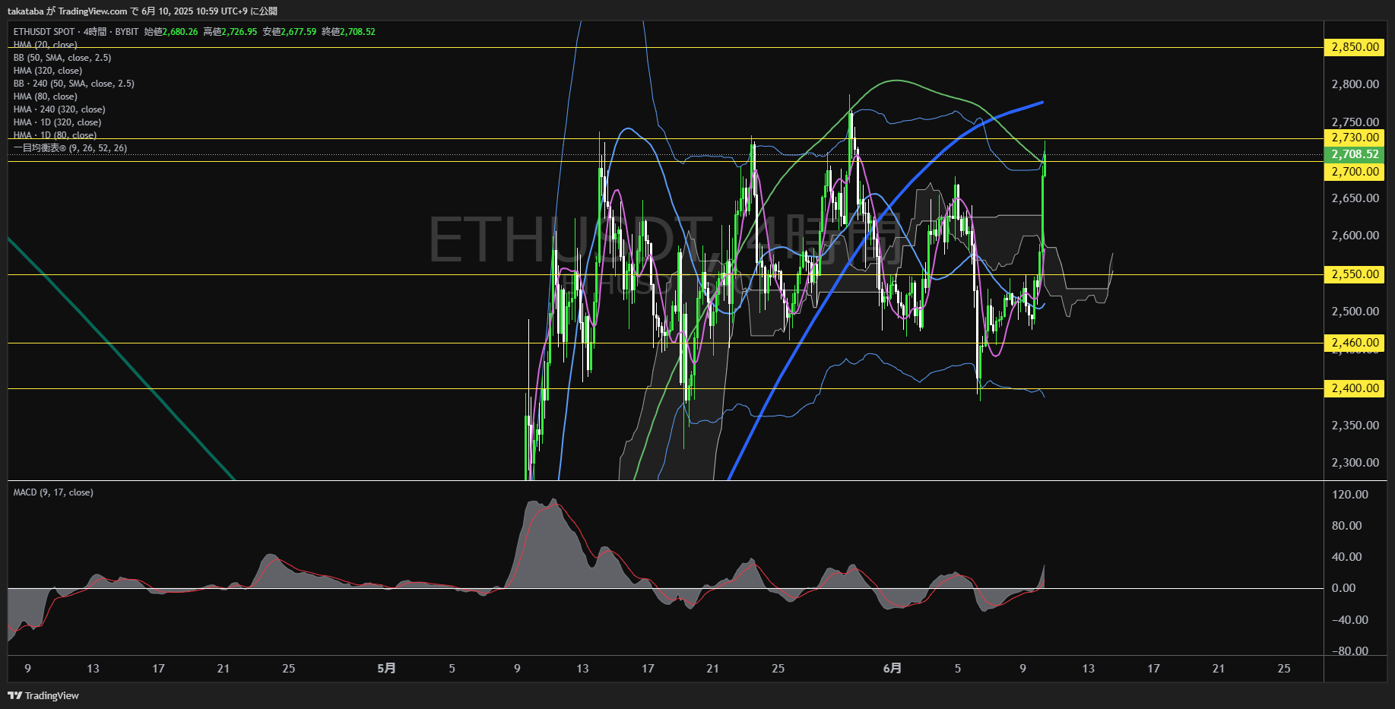Click the 2,500.00 price axis label
The image size is (1395, 709).
click(x=1355, y=312)
